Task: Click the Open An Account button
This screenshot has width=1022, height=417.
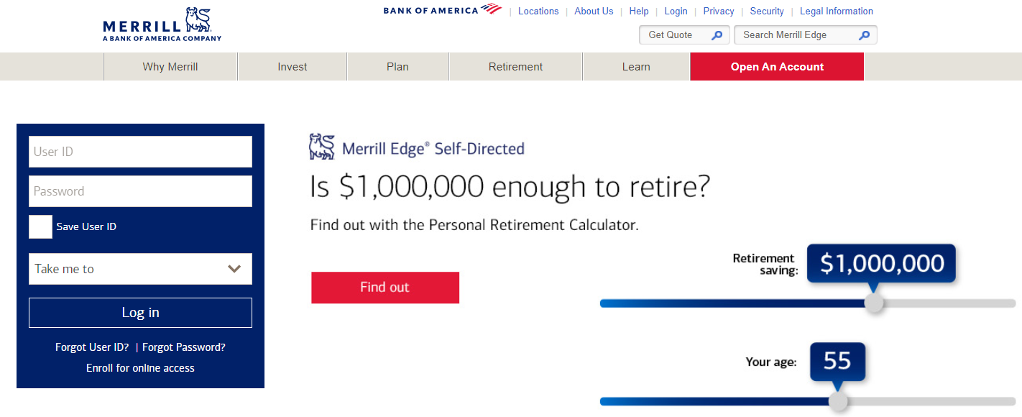Action: pos(777,67)
